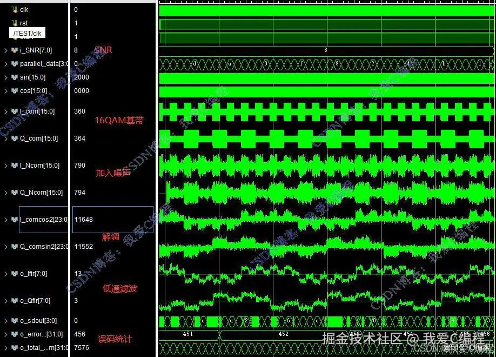
Task: Click the value 2000 for sin
Action: coord(81,77)
